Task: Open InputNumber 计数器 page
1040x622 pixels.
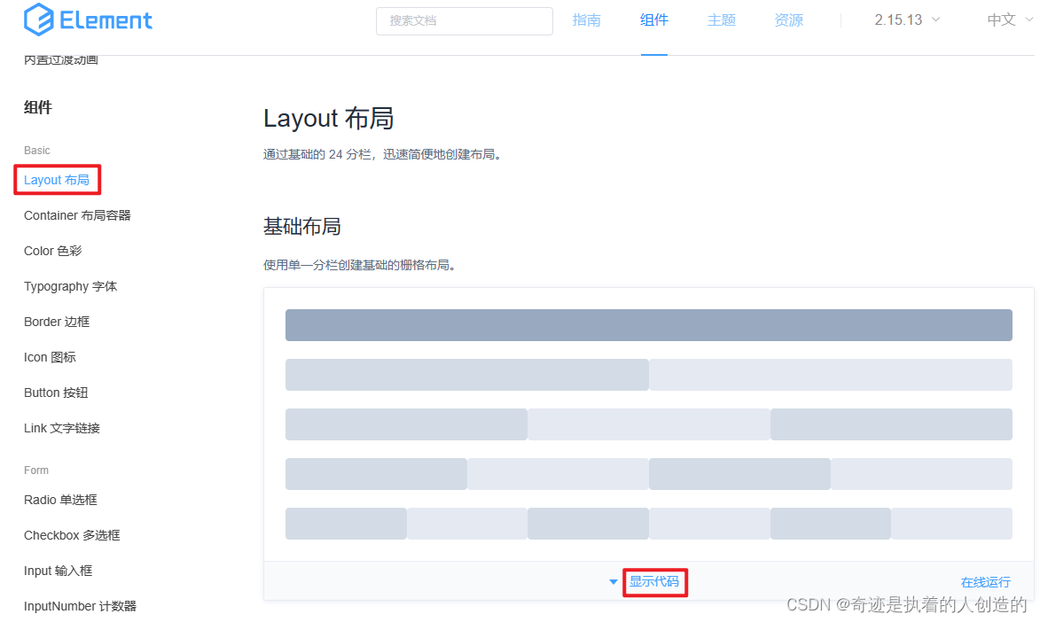Action: pyautogui.click(x=80, y=606)
